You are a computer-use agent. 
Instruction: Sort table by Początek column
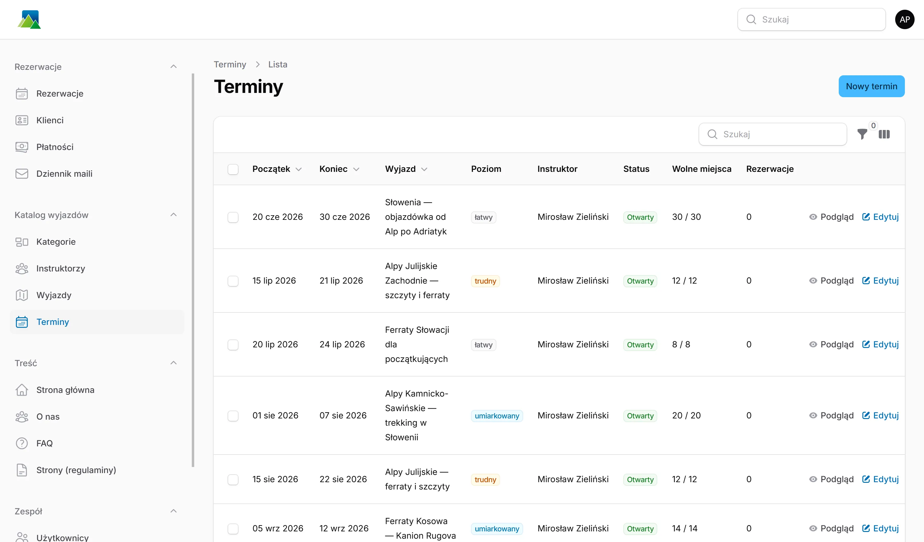(277, 169)
